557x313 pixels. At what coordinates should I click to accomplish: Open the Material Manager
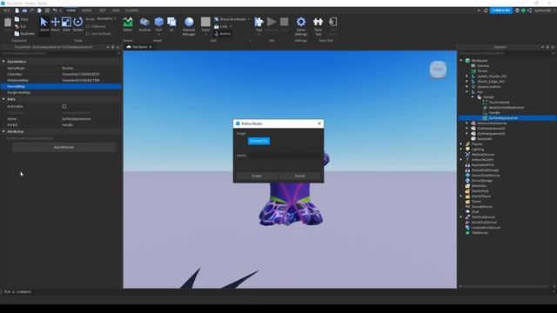point(189,26)
